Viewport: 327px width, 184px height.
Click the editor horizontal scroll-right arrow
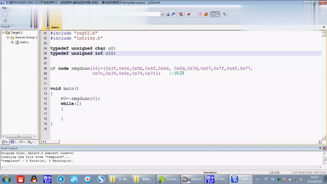pos(320,142)
